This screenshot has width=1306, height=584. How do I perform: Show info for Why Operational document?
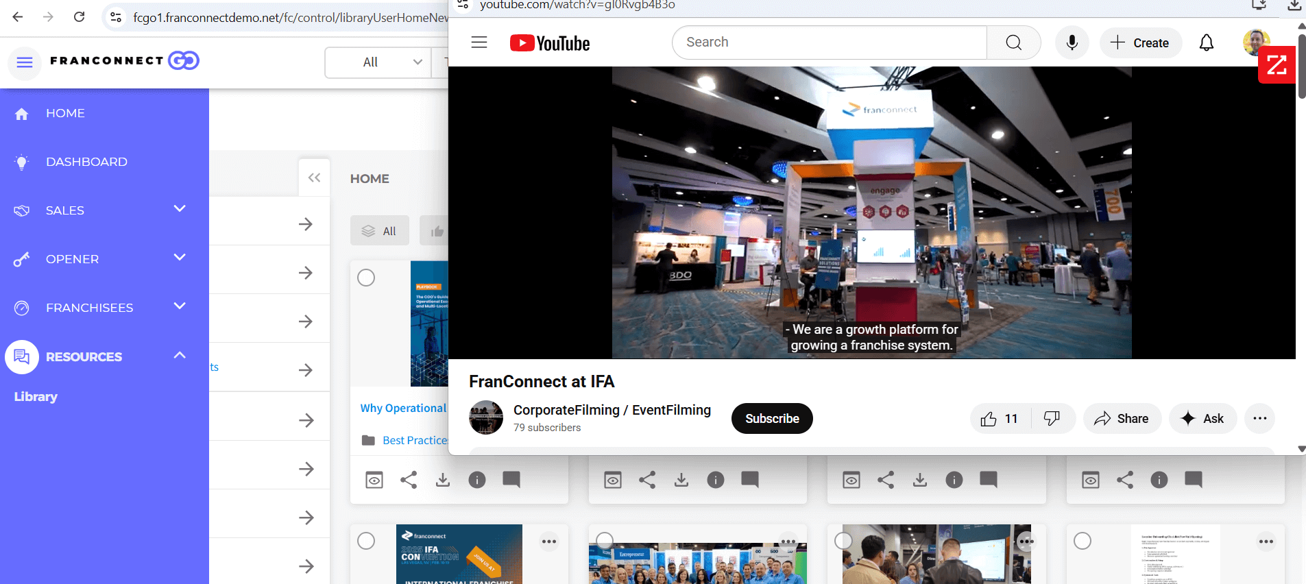477,480
